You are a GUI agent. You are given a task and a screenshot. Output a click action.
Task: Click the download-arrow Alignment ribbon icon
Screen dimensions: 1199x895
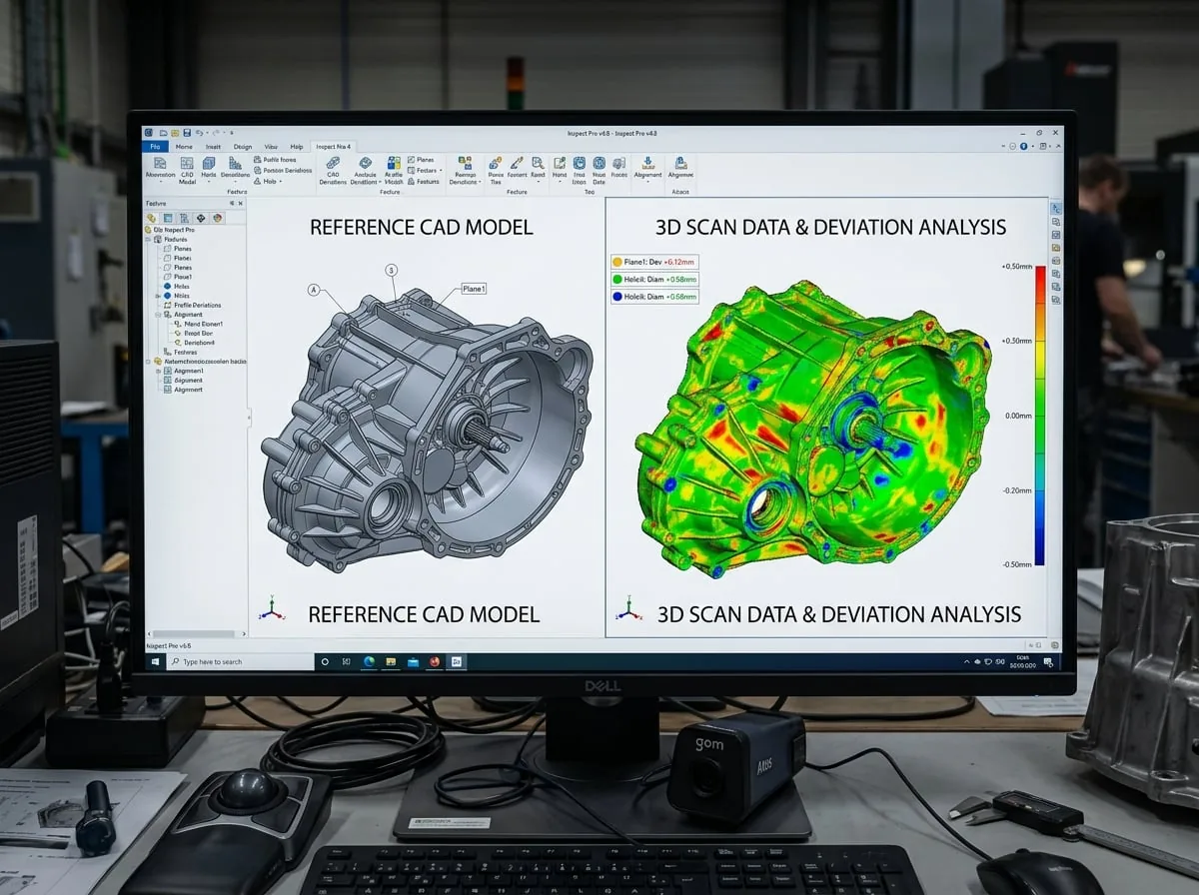tap(648, 163)
